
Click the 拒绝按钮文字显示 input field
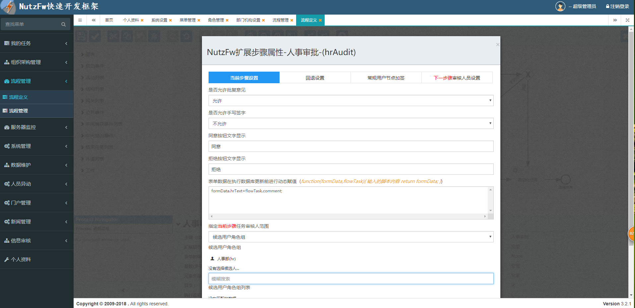[351, 169]
